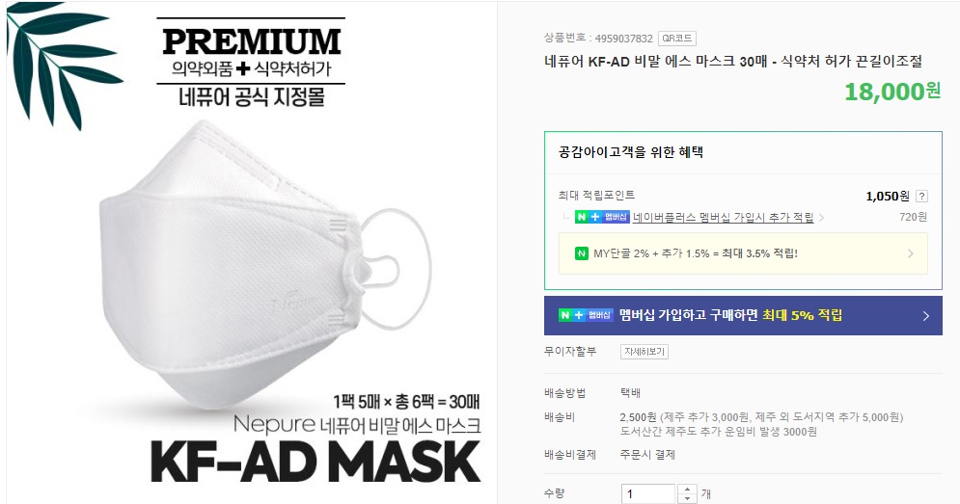
Task: Click the 자세히보기 button for 무이자할부
Action: [x=645, y=352]
